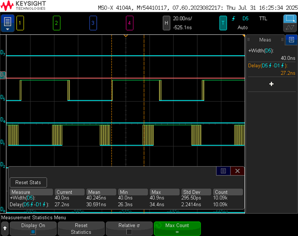Click the 30.591ns mean value
This screenshot has height=236, width=298.
click(96, 205)
